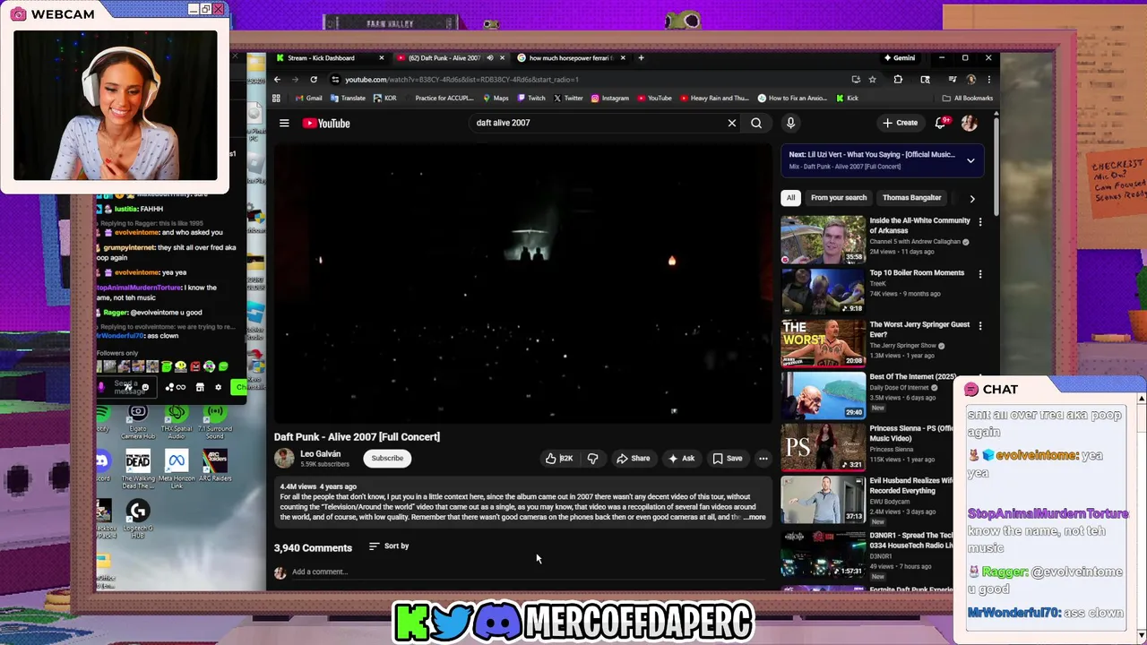Mute the Daft Punk tab via speaker icon
The image size is (1147, 645).
pyautogui.click(x=489, y=57)
